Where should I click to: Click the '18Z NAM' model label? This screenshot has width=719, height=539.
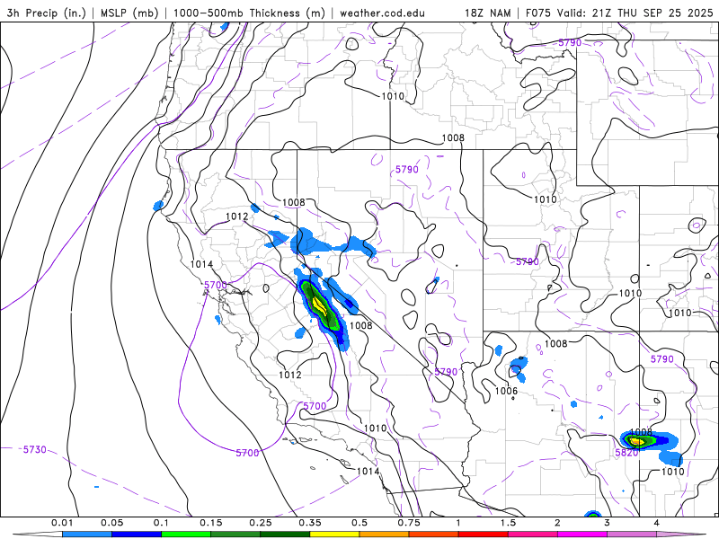(x=487, y=13)
